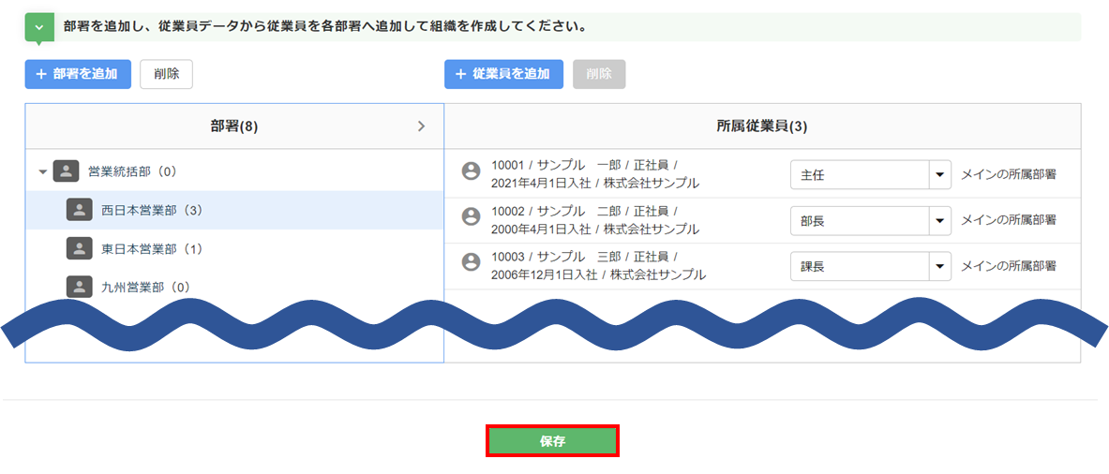This screenshot has width=1109, height=474.
Task: Select 九州営業部 (0) in department tree
Action: 145,288
